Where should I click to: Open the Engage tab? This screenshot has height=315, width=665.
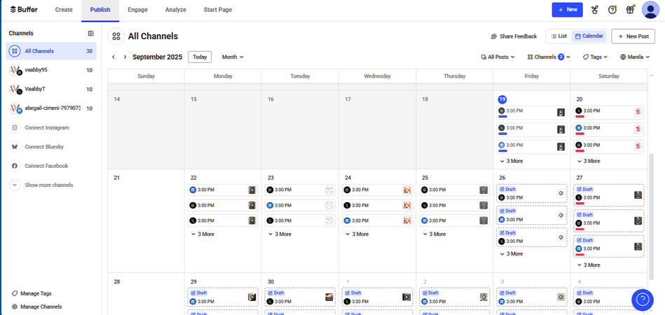point(137,10)
